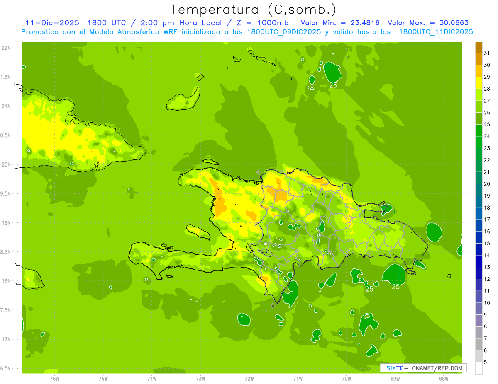Click the legend swatch between 30 and 31
Viewport: 498px width, 384px height.
pyautogui.click(x=478, y=59)
